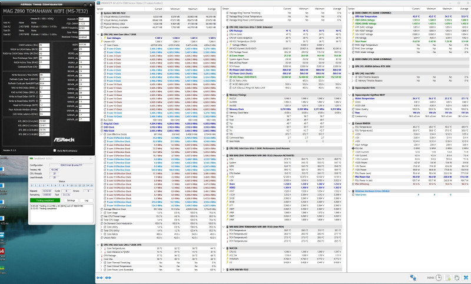
Task: Click the thermometer icon beside Water Temperature
Action: [x=353, y=98]
